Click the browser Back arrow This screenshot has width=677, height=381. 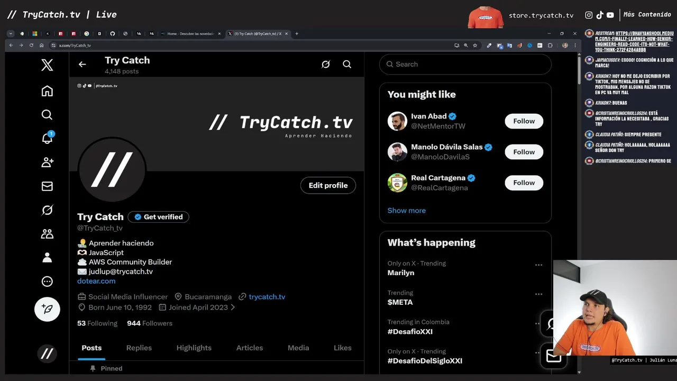pos(11,46)
